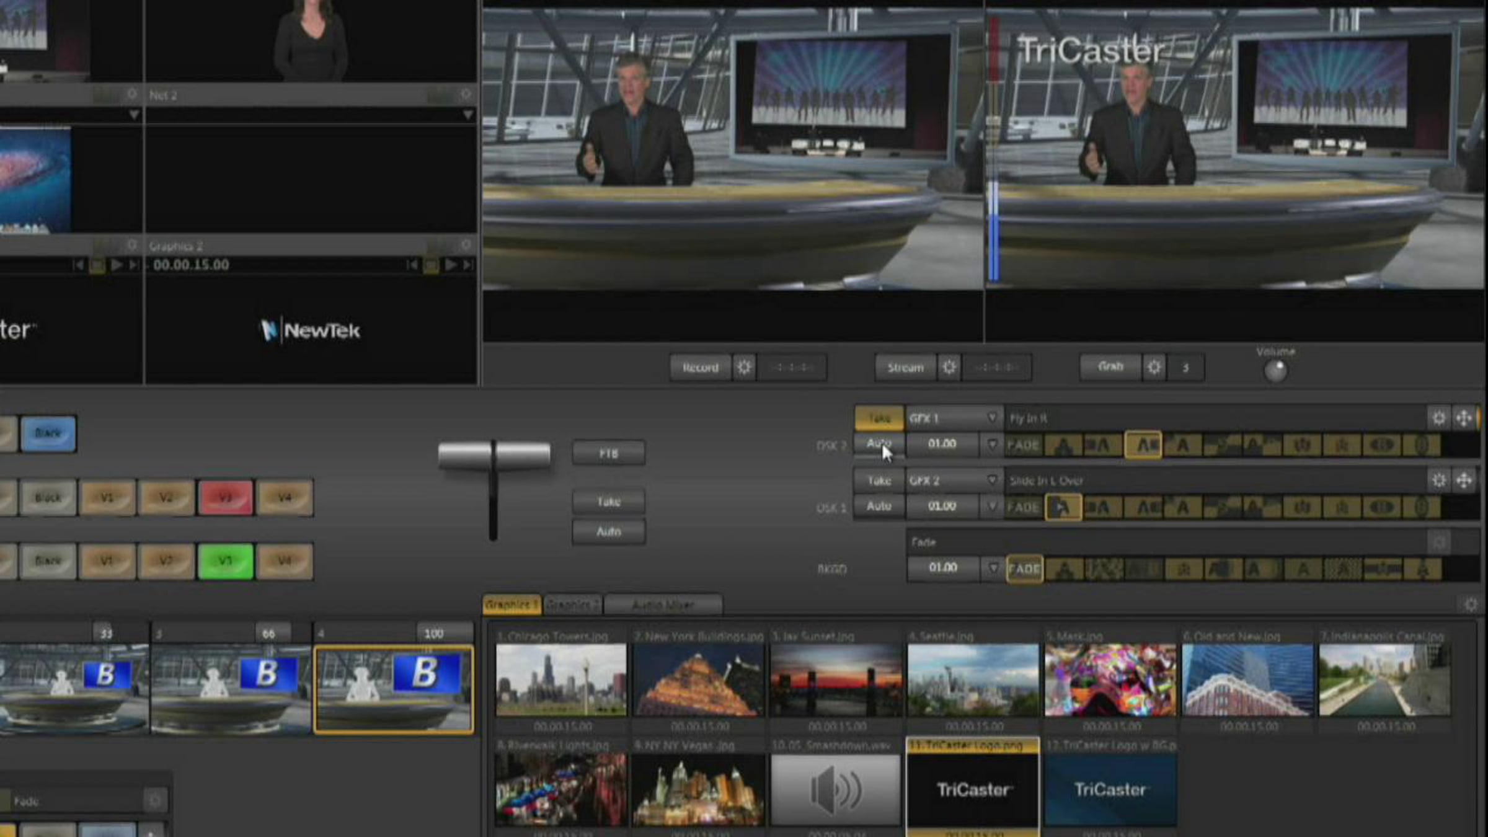
Task: Switch to the Graphics 2 tab
Action: 572,604
